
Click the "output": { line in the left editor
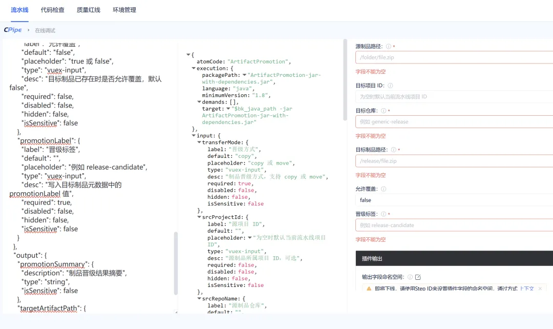click(30, 255)
